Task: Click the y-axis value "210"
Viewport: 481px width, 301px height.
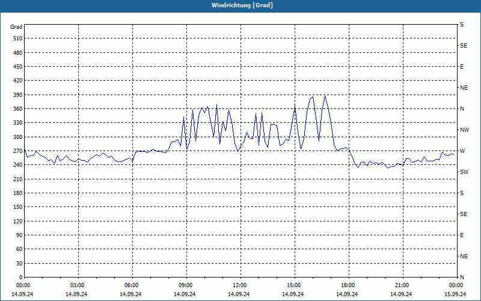Action: pyautogui.click(x=18, y=179)
